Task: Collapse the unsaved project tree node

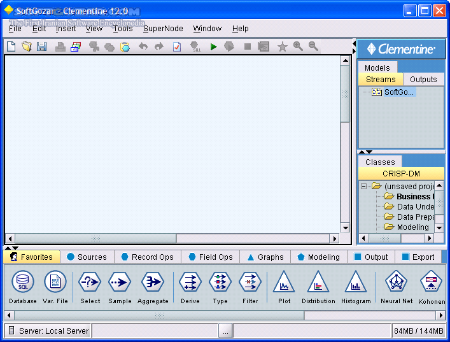Action: (x=363, y=187)
